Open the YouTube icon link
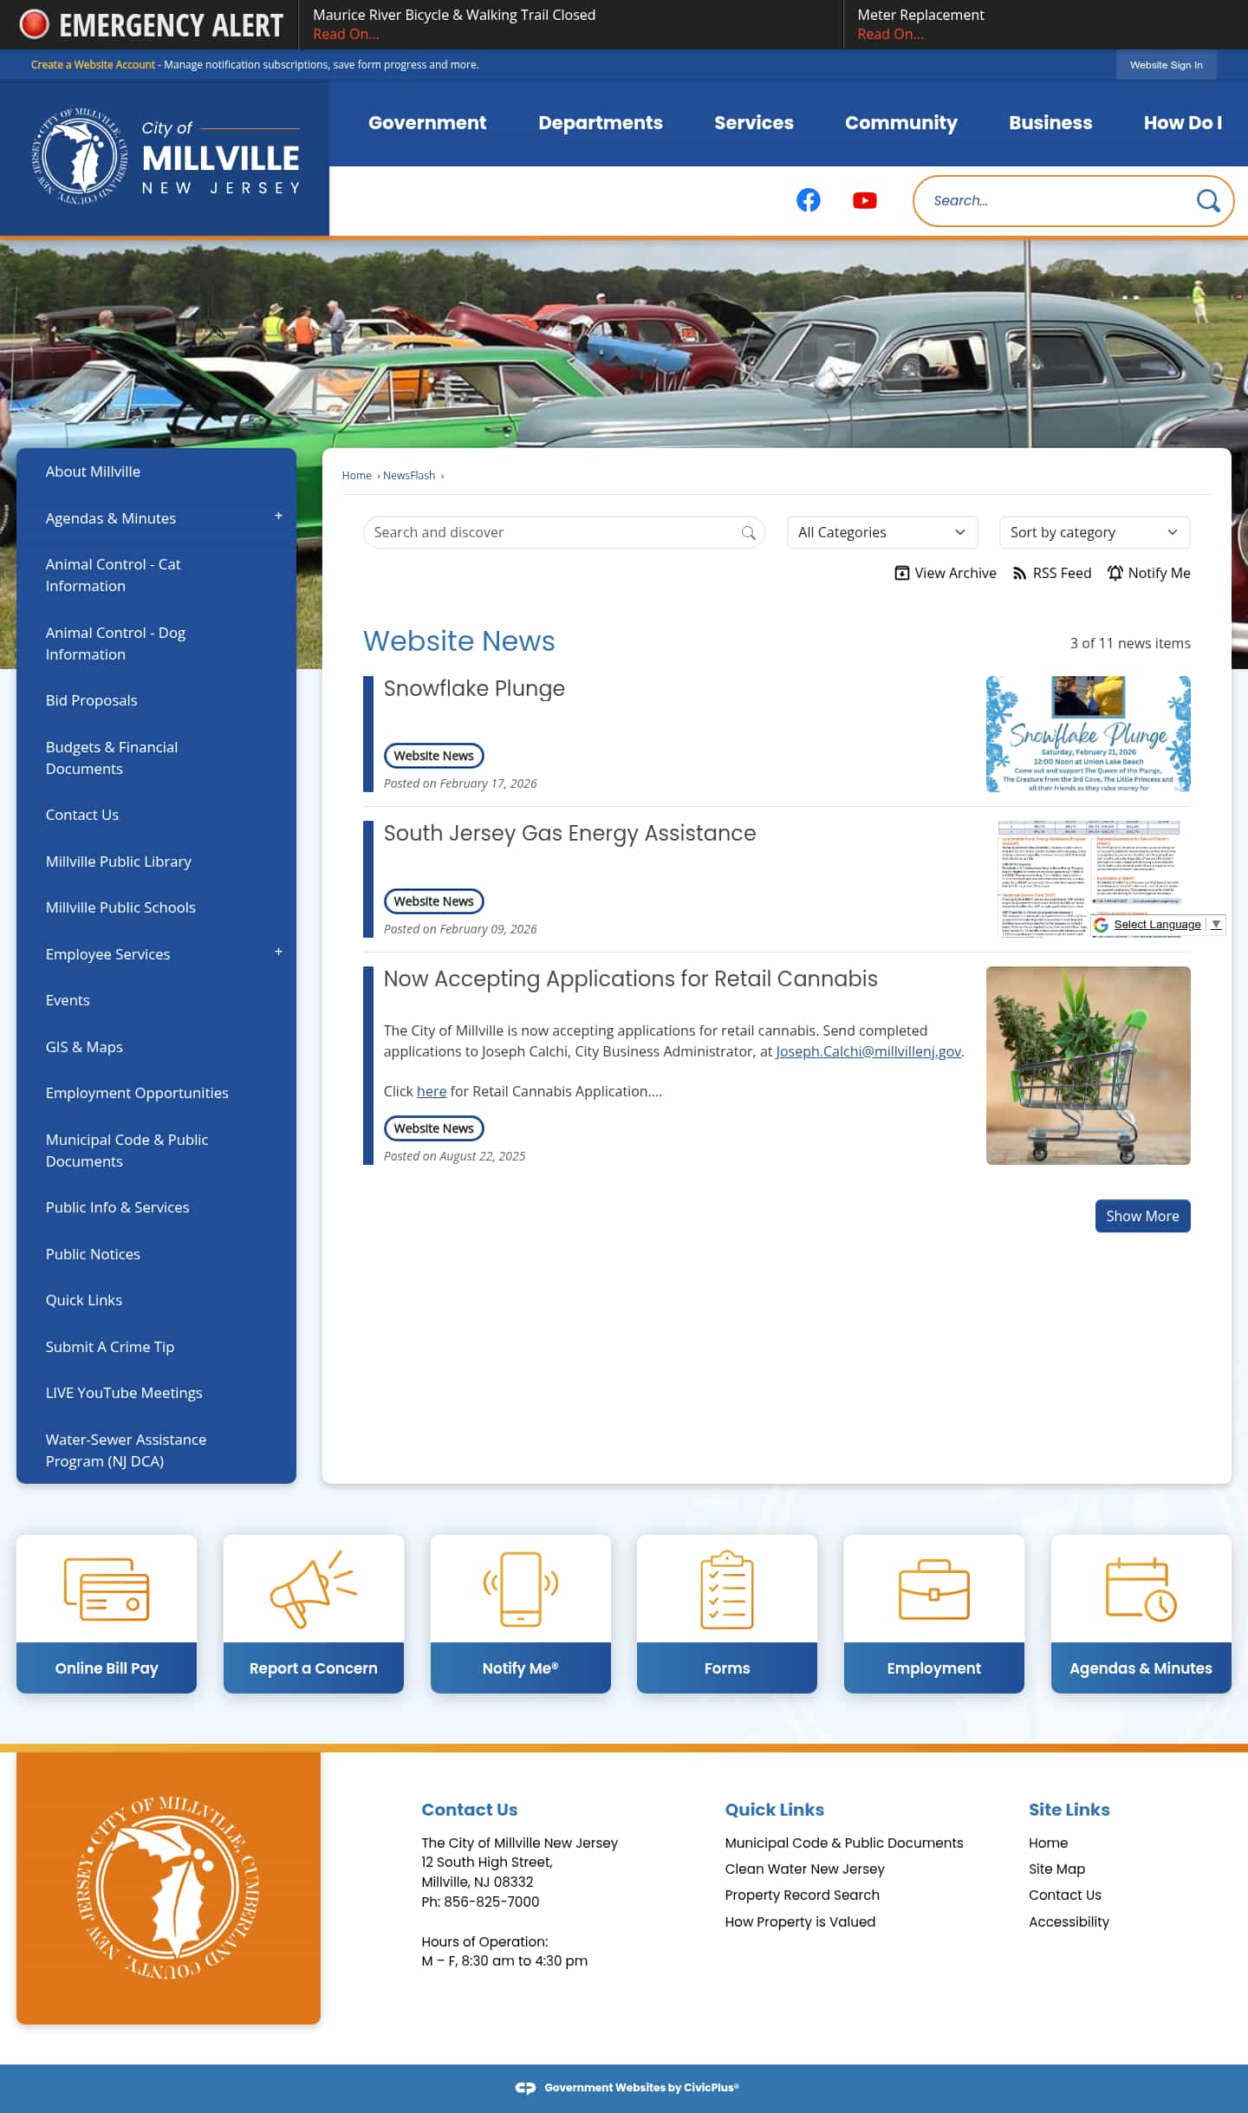The image size is (1248, 2113). pyautogui.click(x=864, y=200)
